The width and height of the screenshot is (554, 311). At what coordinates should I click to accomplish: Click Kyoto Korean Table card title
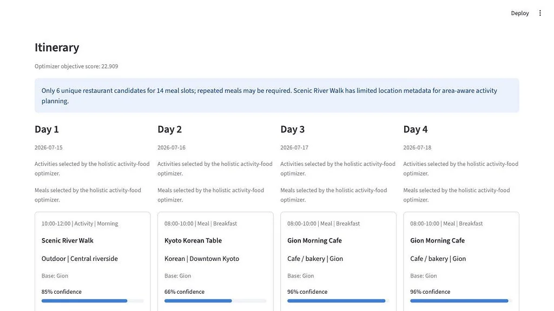point(193,240)
